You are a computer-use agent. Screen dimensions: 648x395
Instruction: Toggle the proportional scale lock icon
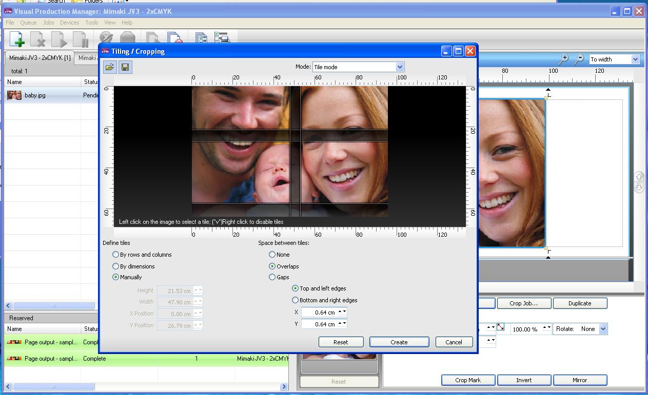click(501, 327)
